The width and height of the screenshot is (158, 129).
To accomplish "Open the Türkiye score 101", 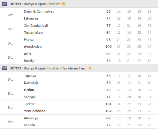I will point(108,104).
